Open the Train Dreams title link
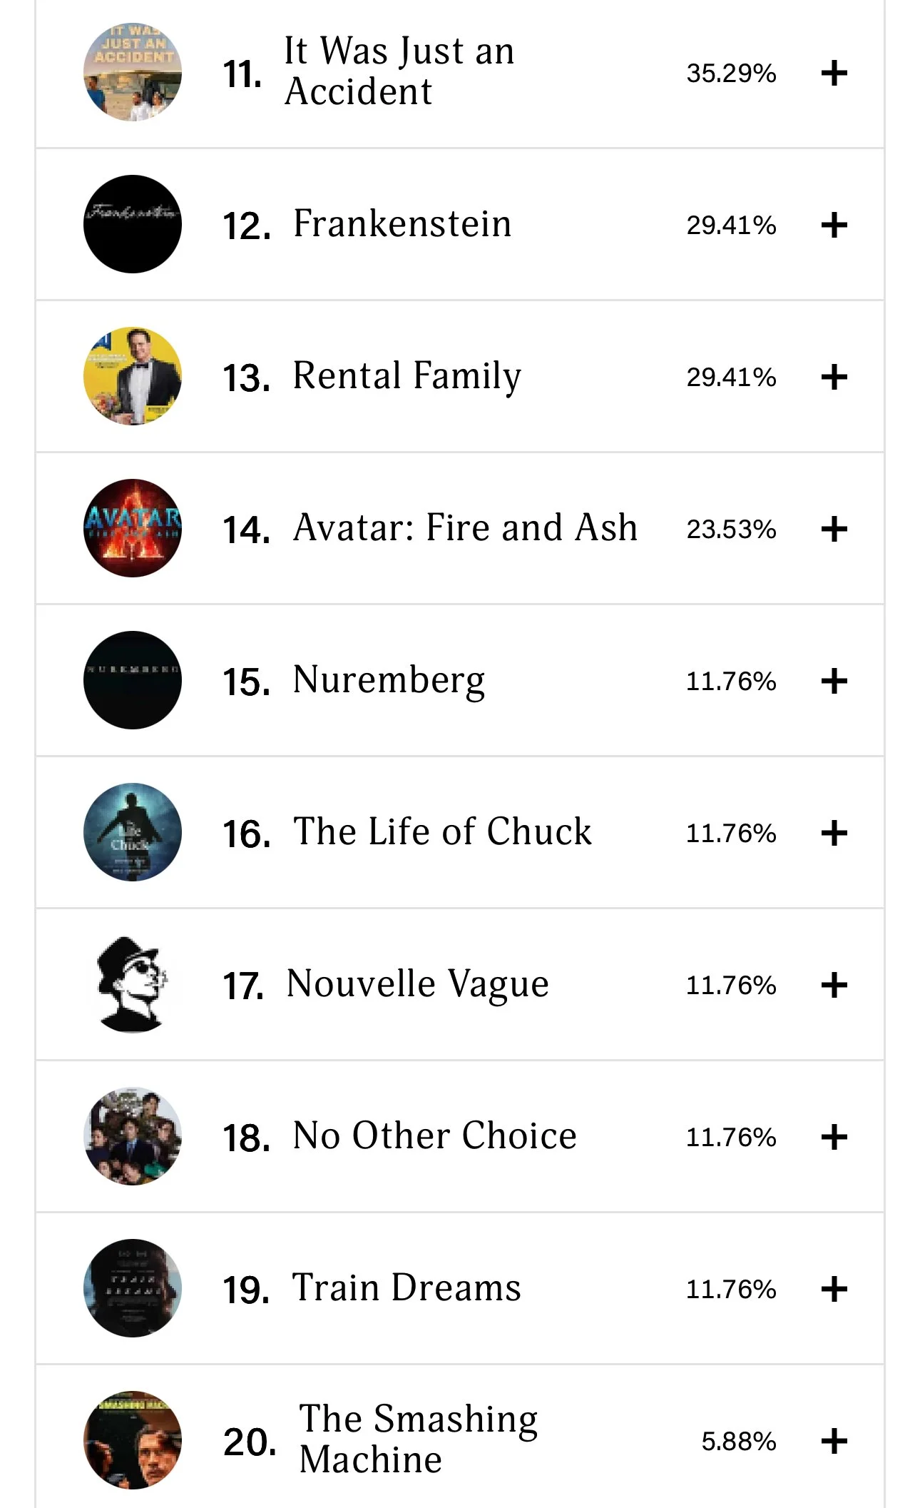920x1508 pixels. click(x=407, y=1287)
